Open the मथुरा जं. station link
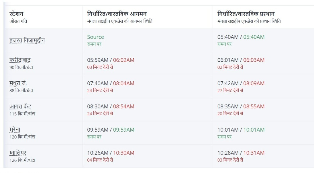 (x=18, y=83)
